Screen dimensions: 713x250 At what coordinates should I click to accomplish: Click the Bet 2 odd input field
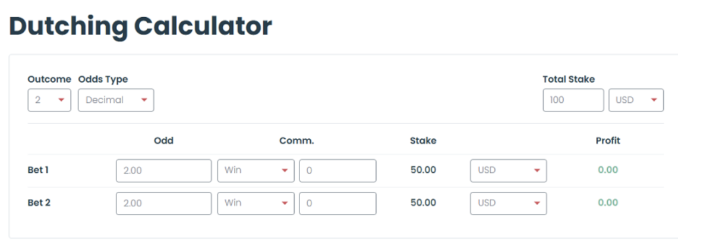pyautogui.click(x=164, y=203)
